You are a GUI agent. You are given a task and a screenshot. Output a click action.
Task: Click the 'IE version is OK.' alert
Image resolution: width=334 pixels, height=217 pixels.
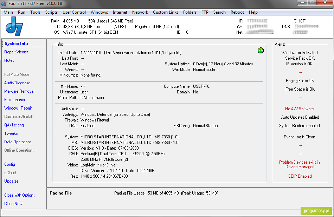point(300,64)
